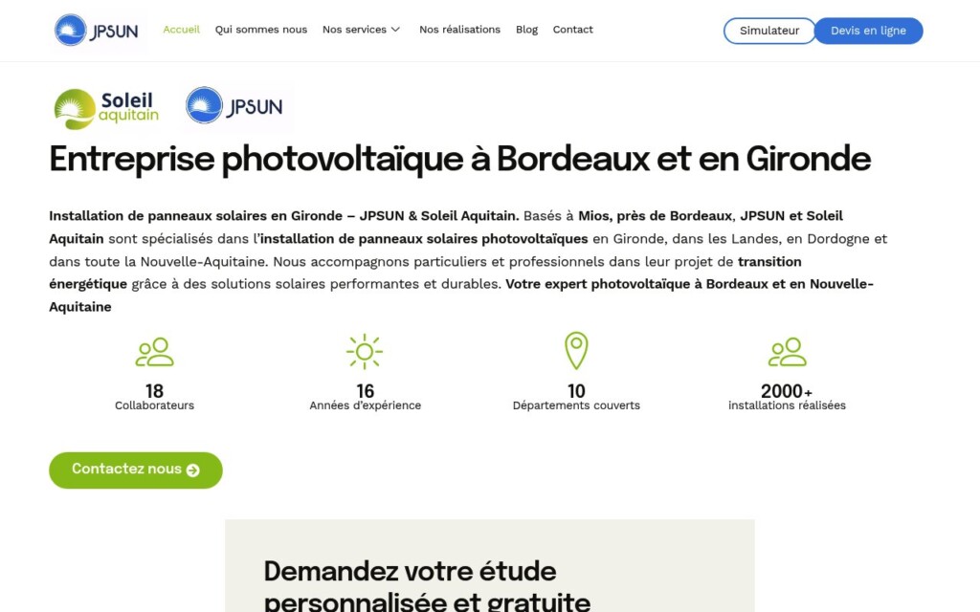Click the installations réalisées label
This screenshot has height=612, width=980.
787,405
